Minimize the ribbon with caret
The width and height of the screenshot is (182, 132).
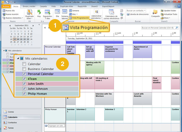pyautogui.click(x=175, y=6)
